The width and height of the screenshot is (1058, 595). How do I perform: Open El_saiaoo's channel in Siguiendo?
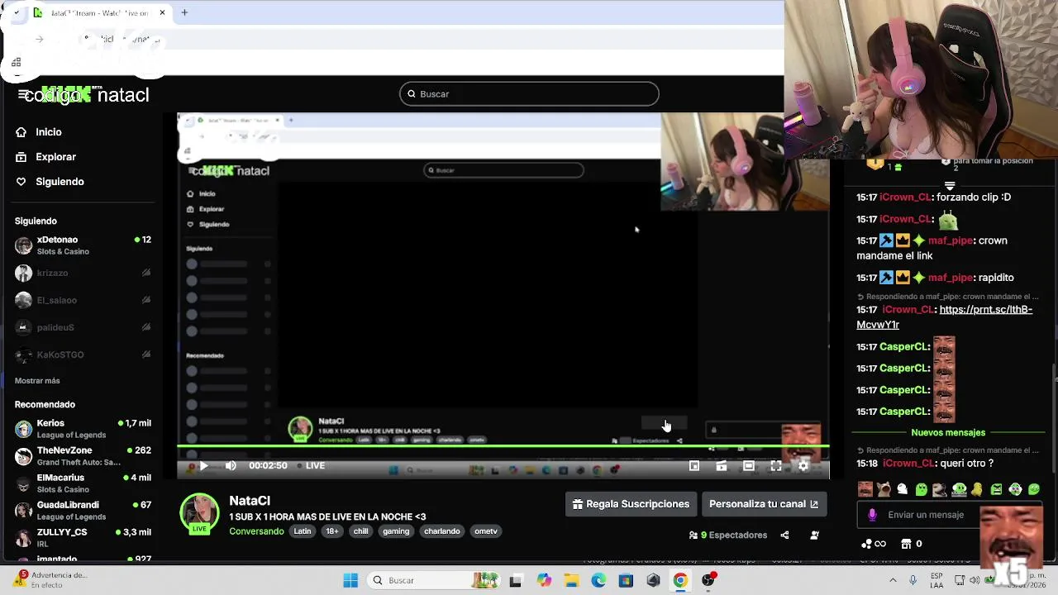83,300
